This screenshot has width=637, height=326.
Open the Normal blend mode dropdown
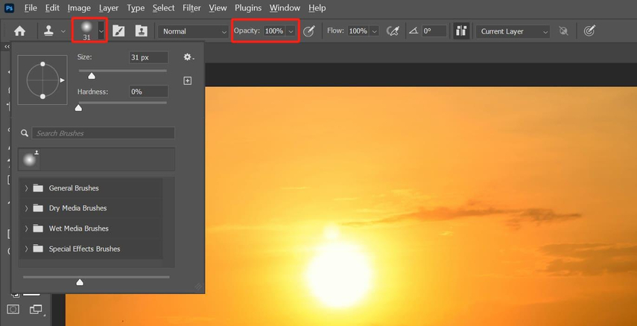pyautogui.click(x=194, y=31)
